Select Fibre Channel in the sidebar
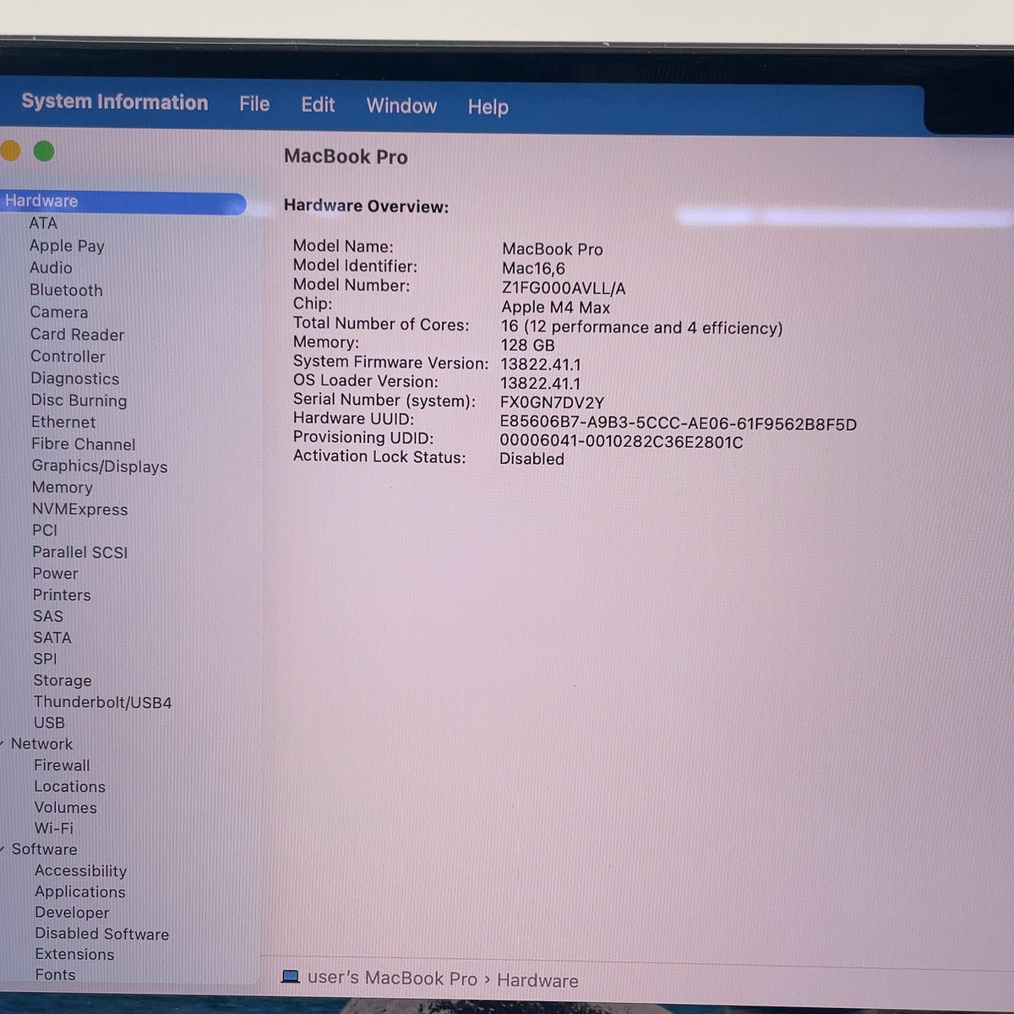This screenshot has height=1014, width=1014. pyautogui.click(x=84, y=444)
